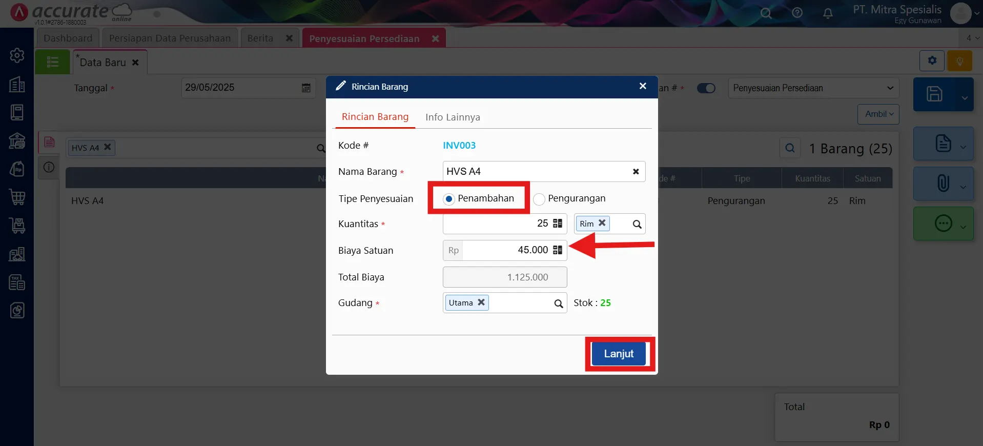983x446 pixels.
Task: Open the calculator for Kuantitas field
Action: click(558, 224)
